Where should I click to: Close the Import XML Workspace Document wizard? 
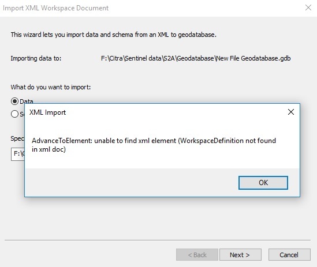pyautogui.click(x=308, y=7)
